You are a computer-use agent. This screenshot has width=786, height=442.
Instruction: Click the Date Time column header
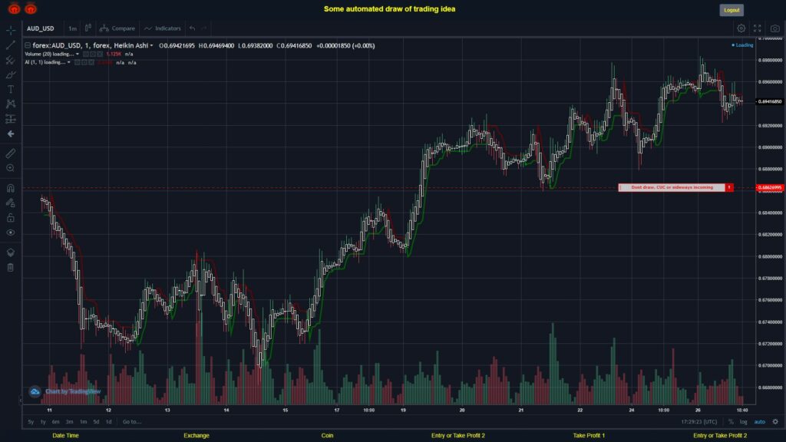point(66,436)
